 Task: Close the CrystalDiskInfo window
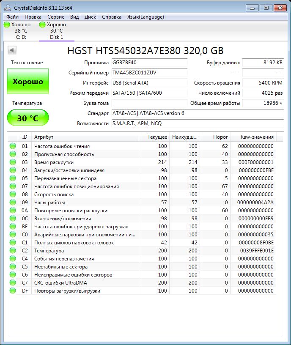click(280, 8)
